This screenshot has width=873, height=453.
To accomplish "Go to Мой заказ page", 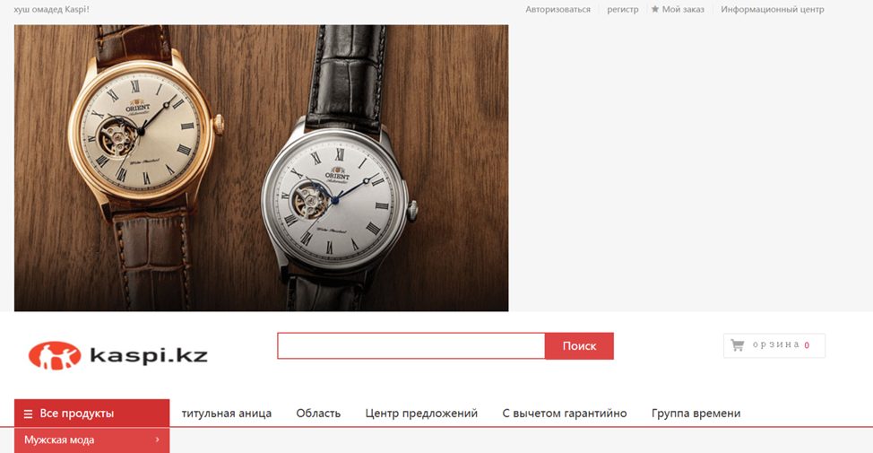I will click(683, 9).
